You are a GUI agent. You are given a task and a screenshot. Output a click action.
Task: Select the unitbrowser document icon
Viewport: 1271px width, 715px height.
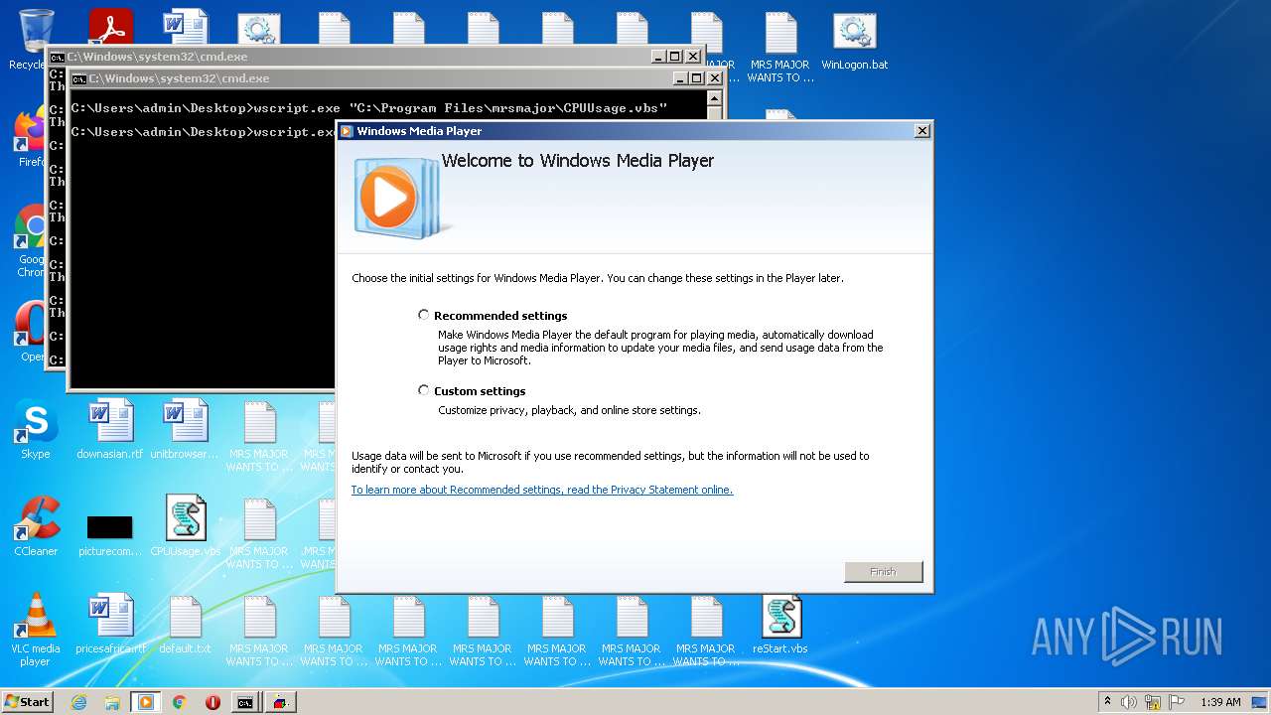[185, 430]
